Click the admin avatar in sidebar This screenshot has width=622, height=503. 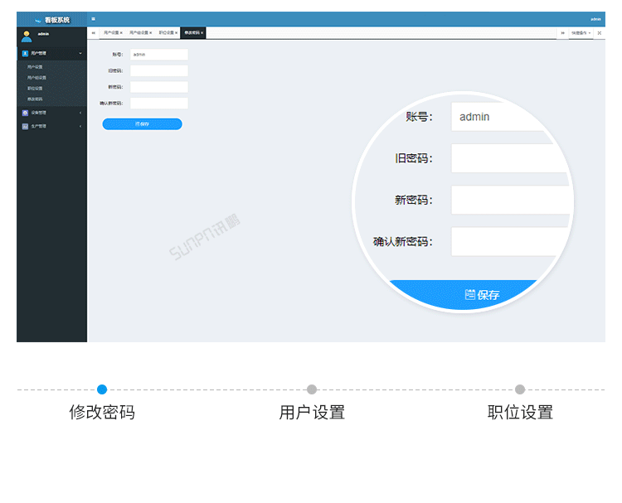click(x=27, y=36)
